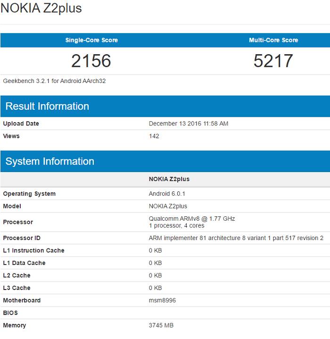Click the L2 Cache label

click(x=16, y=275)
